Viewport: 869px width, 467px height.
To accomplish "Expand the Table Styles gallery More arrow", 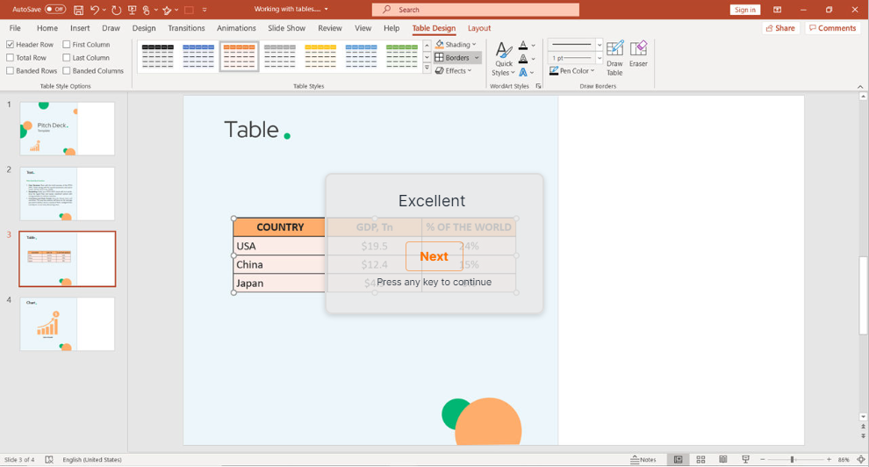I will (x=427, y=68).
